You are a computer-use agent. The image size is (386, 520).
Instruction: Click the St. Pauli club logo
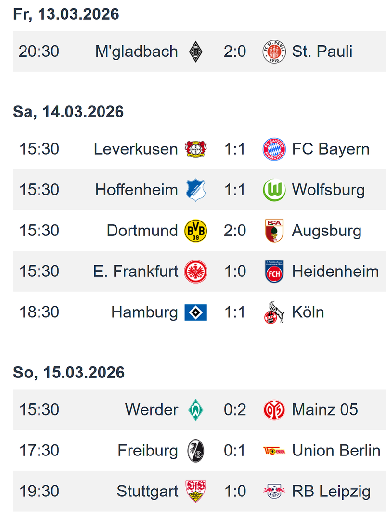(x=274, y=51)
